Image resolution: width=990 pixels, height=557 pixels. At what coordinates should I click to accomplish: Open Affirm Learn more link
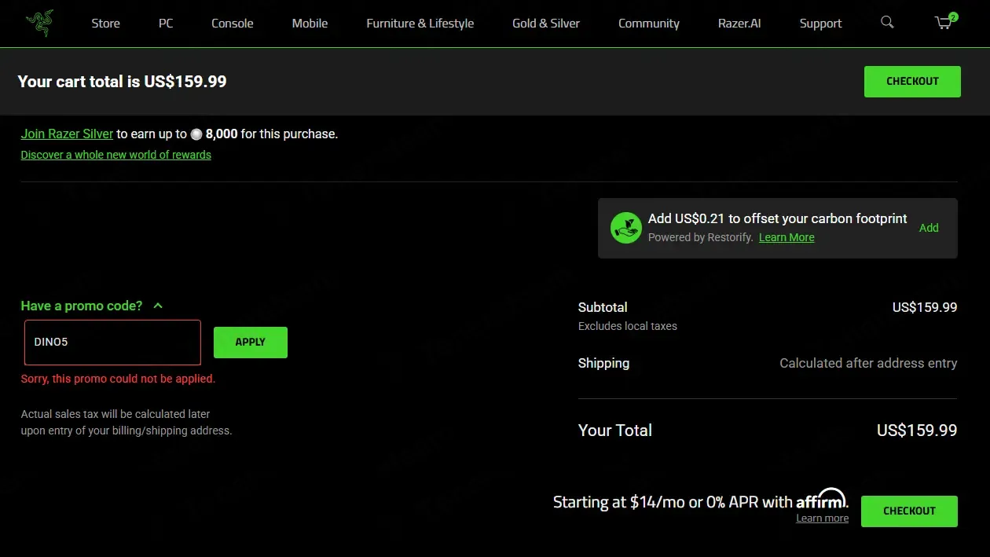(x=822, y=519)
